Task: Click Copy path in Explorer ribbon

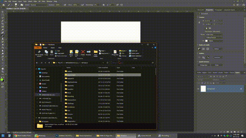Action: (x=60, y=53)
